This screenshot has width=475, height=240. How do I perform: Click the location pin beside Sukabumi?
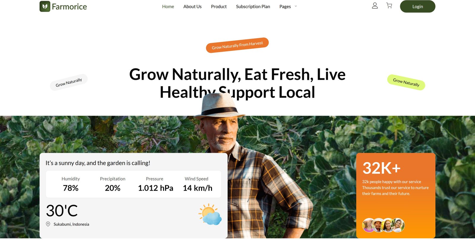pyautogui.click(x=48, y=224)
